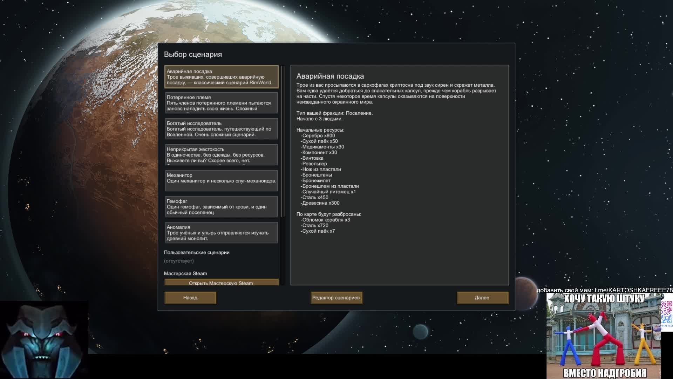Click the Выбор сценария window title

point(193,54)
